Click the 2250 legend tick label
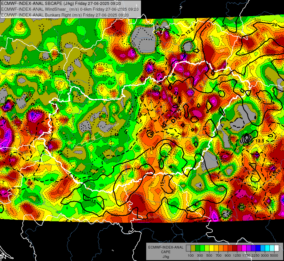284x261 pixels. [x=256, y=255]
